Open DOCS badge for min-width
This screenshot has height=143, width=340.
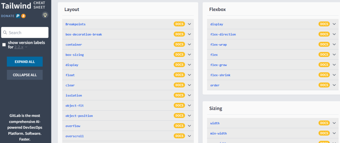pyautogui.click(x=324, y=133)
